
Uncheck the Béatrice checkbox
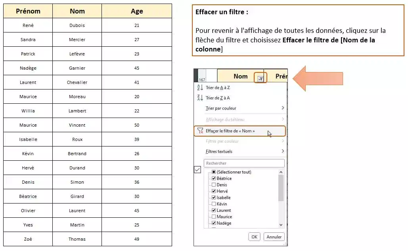tap(214, 178)
